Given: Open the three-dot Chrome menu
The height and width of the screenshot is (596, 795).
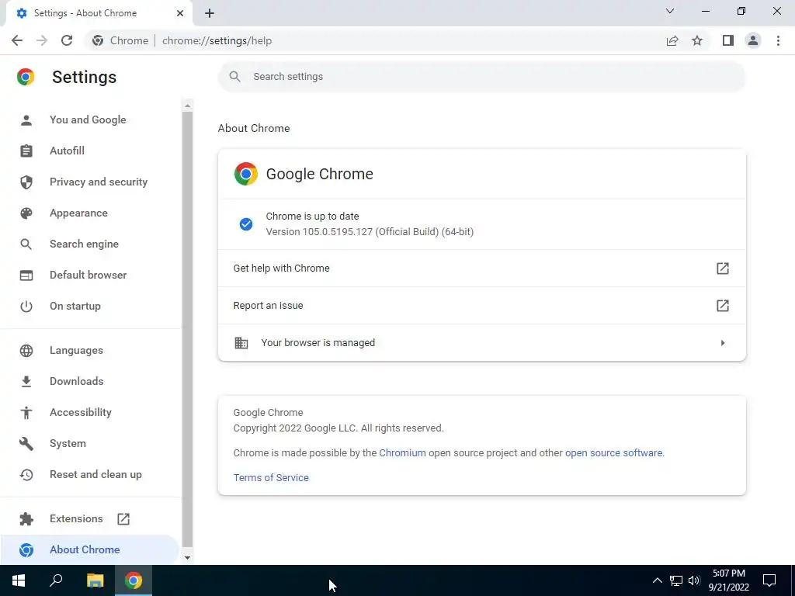Looking at the screenshot, I should (778, 40).
